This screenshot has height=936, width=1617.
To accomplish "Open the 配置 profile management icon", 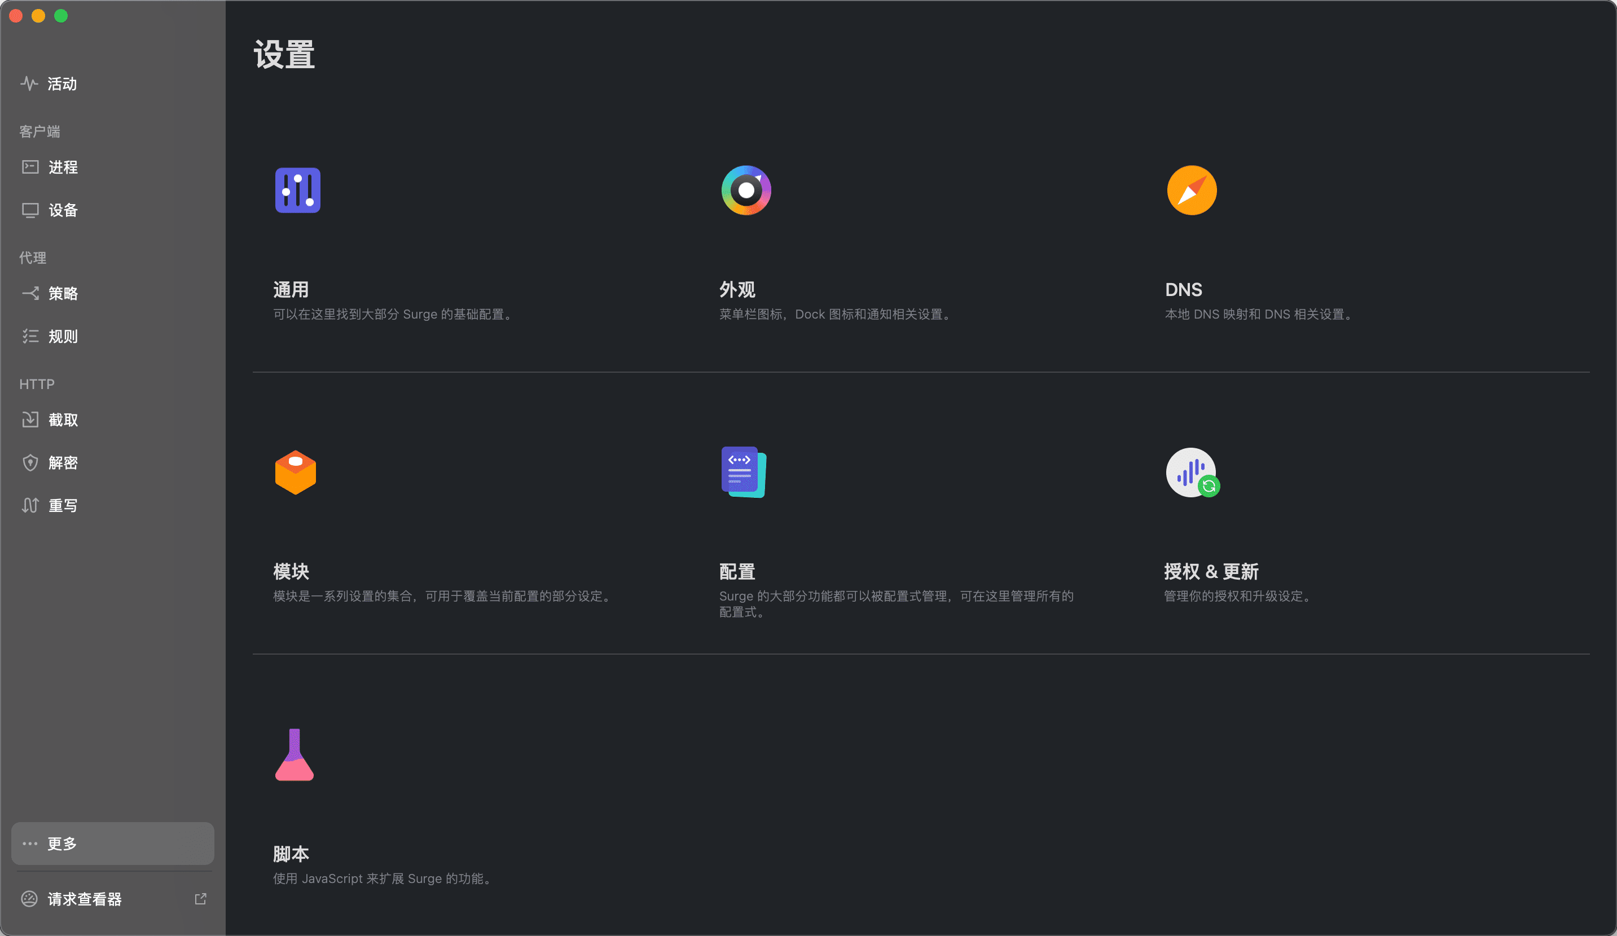I will click(x=742, y=473).
